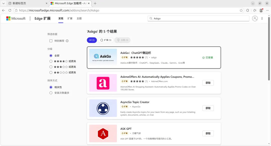Open the AsyncGo Topic Creator title
Viewport: 271px width, 146px height.
[x=135, y=102]
